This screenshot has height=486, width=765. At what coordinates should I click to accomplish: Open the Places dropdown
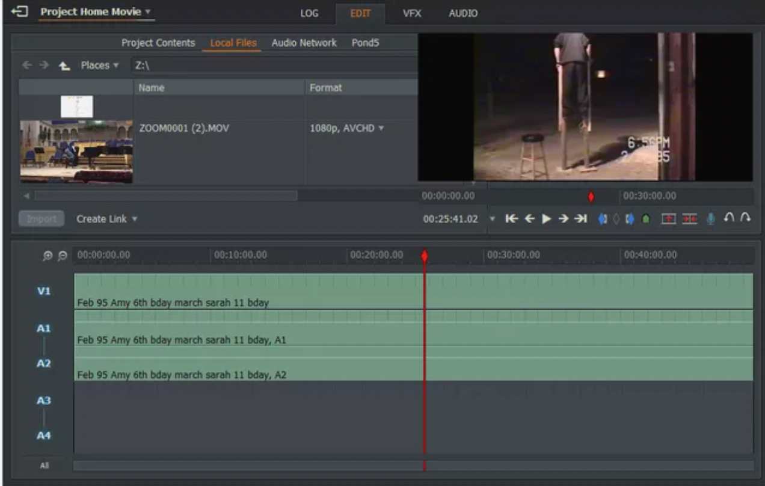point(99,66)
